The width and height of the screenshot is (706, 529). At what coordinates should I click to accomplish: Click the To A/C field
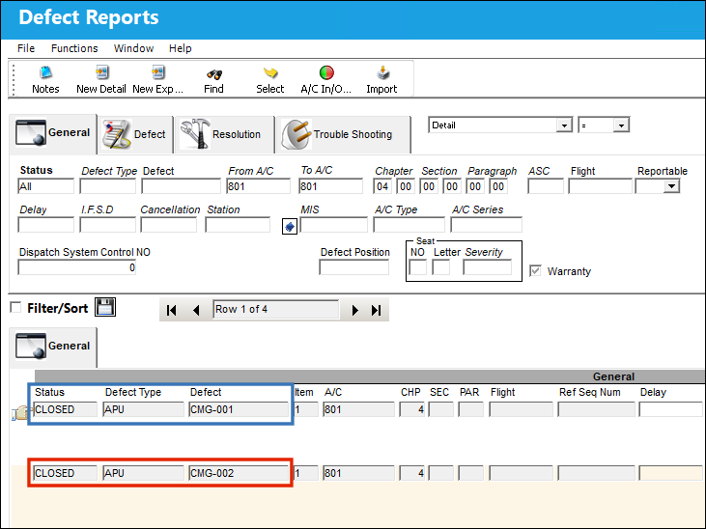[330, 186]
